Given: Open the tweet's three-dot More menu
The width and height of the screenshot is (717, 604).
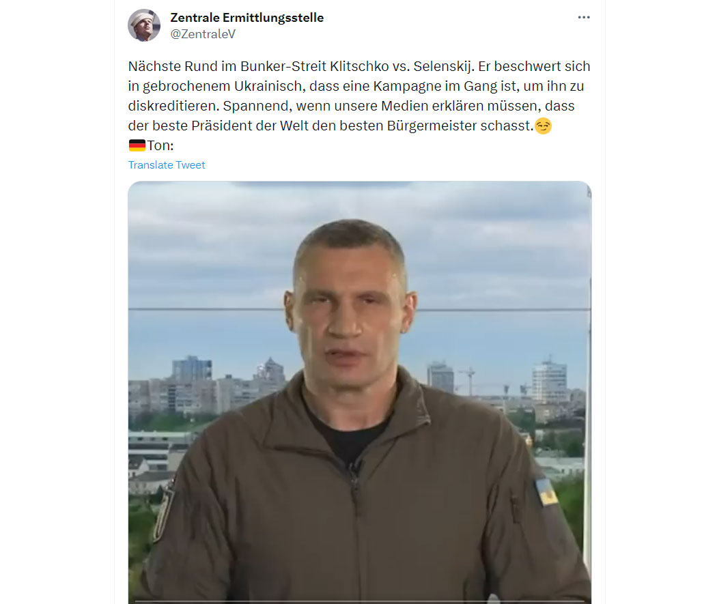Looking at the screenshot, I should [x=583, y=17].
